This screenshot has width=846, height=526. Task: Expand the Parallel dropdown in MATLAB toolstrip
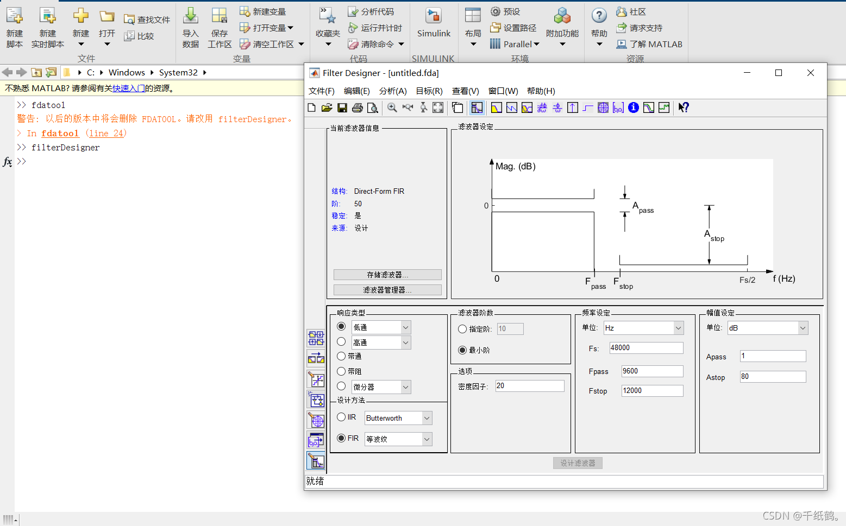pyautogui.click(x=536, y=45)
